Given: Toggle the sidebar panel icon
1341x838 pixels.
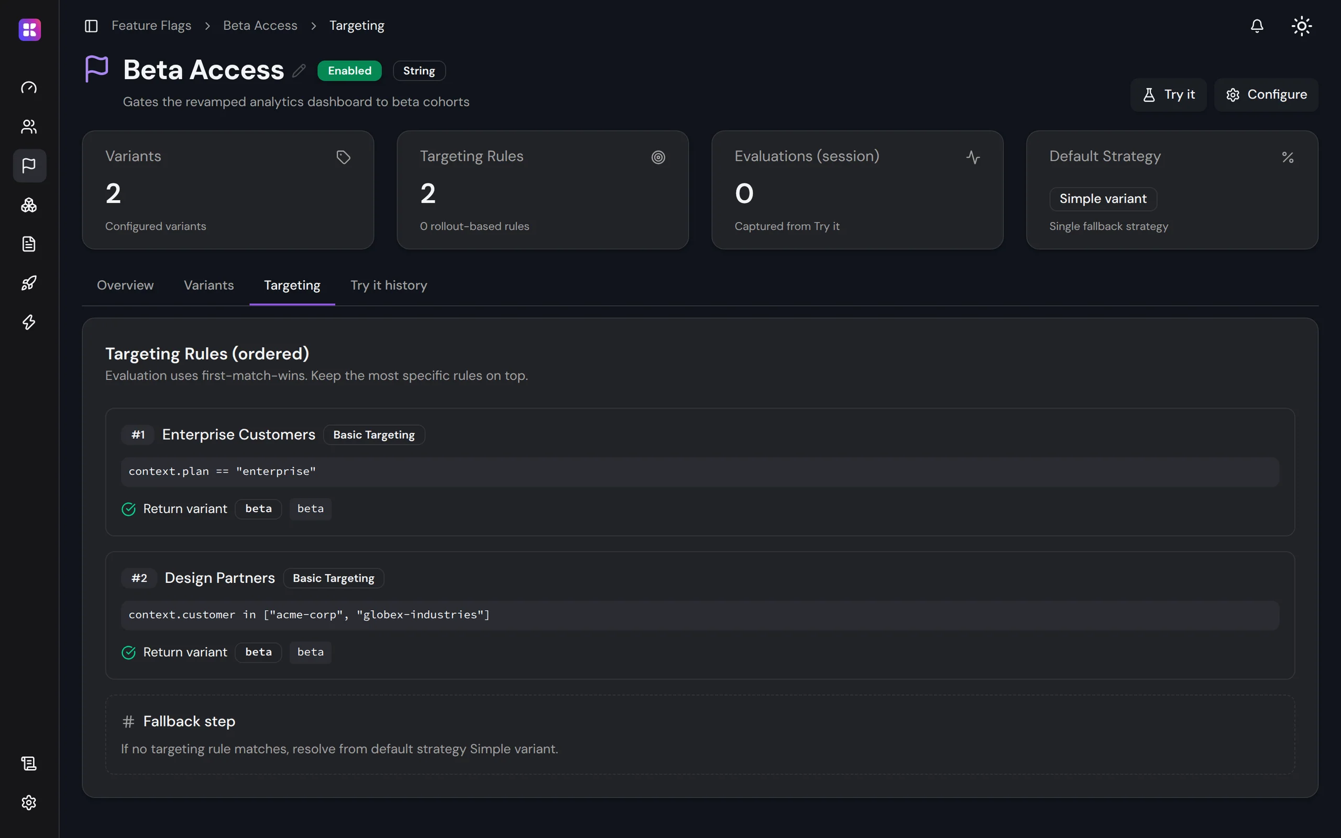Looking at the screenshot, I should (x=92, y=26).
